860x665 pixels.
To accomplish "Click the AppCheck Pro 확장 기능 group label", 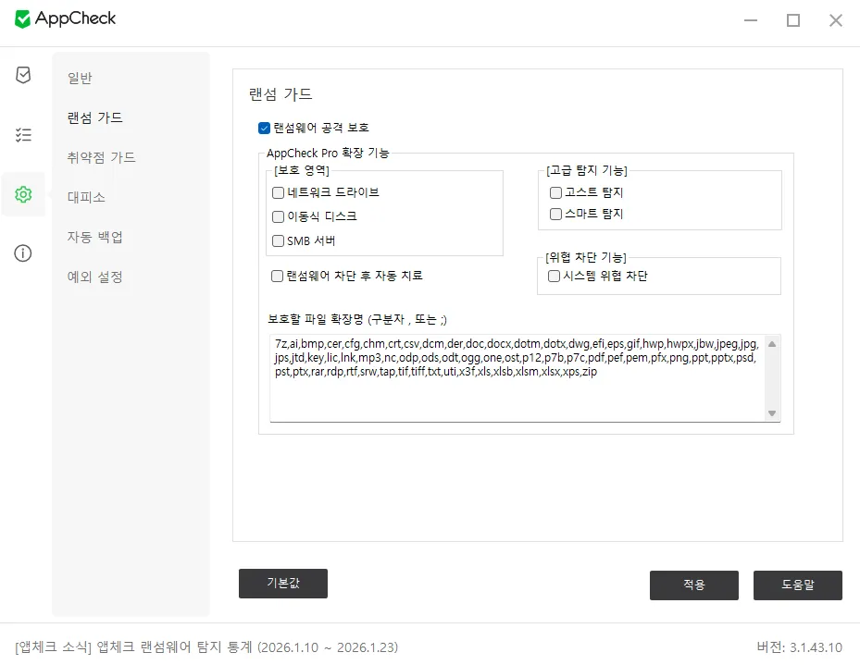I will tap(328, 153).
